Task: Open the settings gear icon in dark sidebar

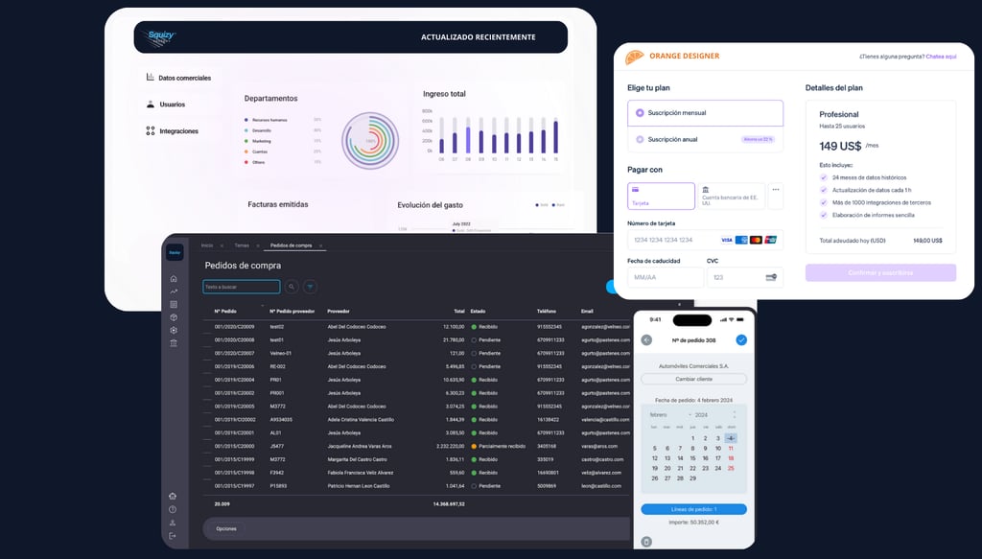Action: point(174,330)
